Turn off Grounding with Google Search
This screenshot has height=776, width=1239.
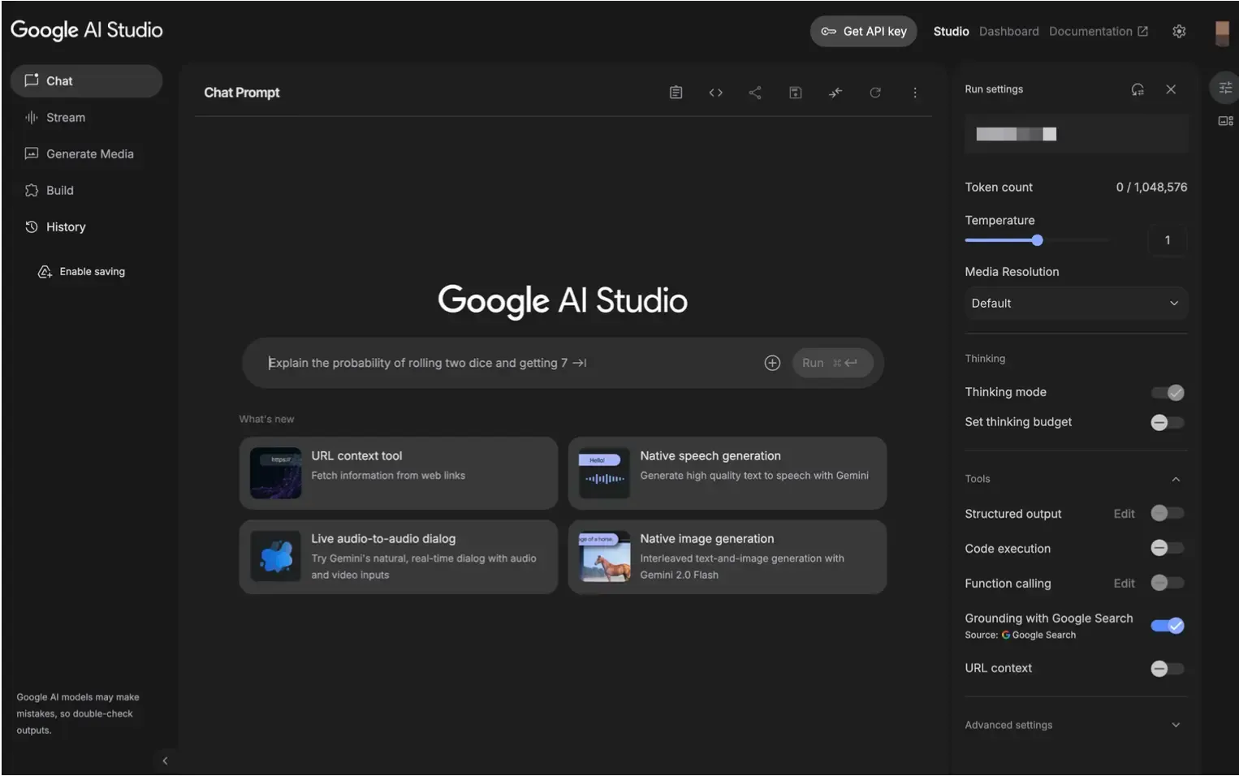click(1168, 625)
